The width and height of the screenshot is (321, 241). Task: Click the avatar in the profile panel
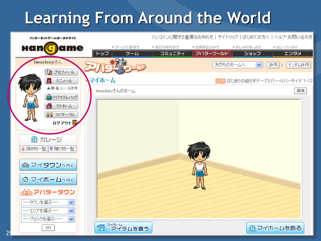coord(30,98)
